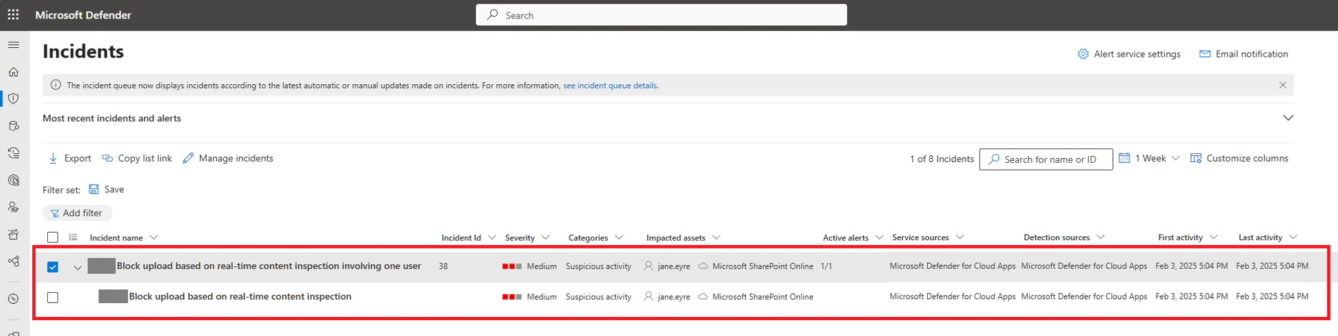Click the group toggle list icon in header
The width and height of the screenshot is (1338, 336).
coord(73,237)
